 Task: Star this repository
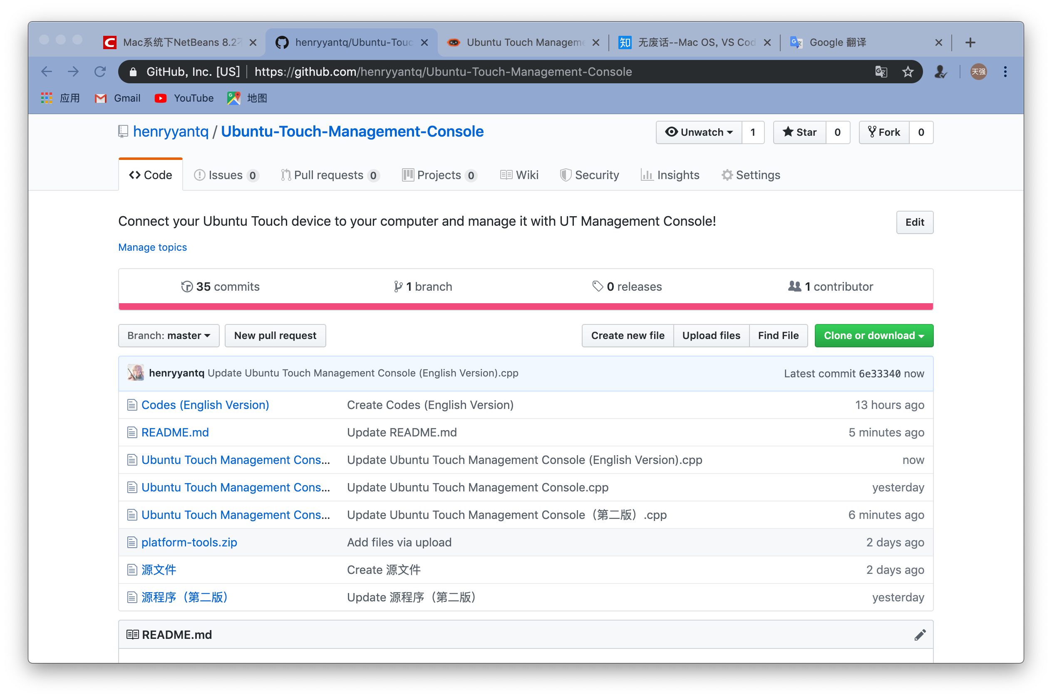(x=799, y=132)
